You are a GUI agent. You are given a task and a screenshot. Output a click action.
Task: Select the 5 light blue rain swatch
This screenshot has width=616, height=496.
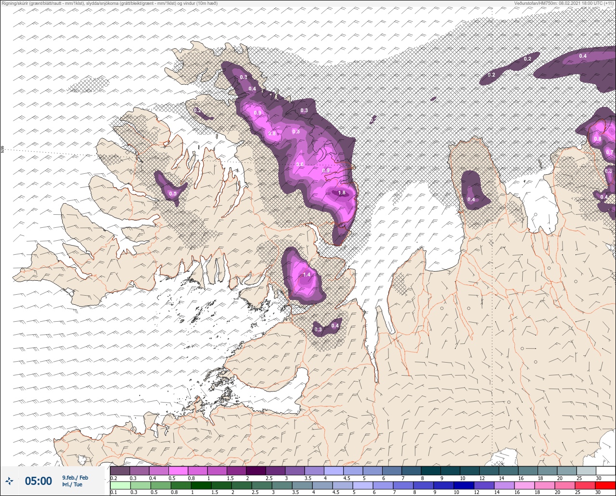(362, 485)
